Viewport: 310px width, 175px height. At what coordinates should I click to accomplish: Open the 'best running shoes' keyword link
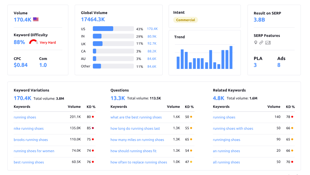click(x=29, y=162)
